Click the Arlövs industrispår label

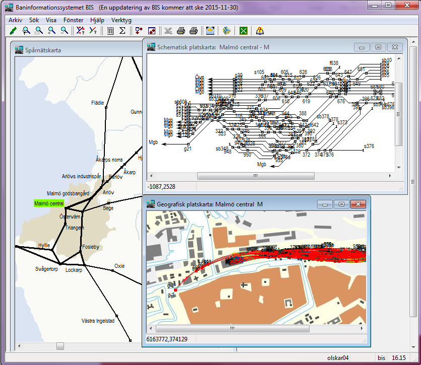[81, 176]
